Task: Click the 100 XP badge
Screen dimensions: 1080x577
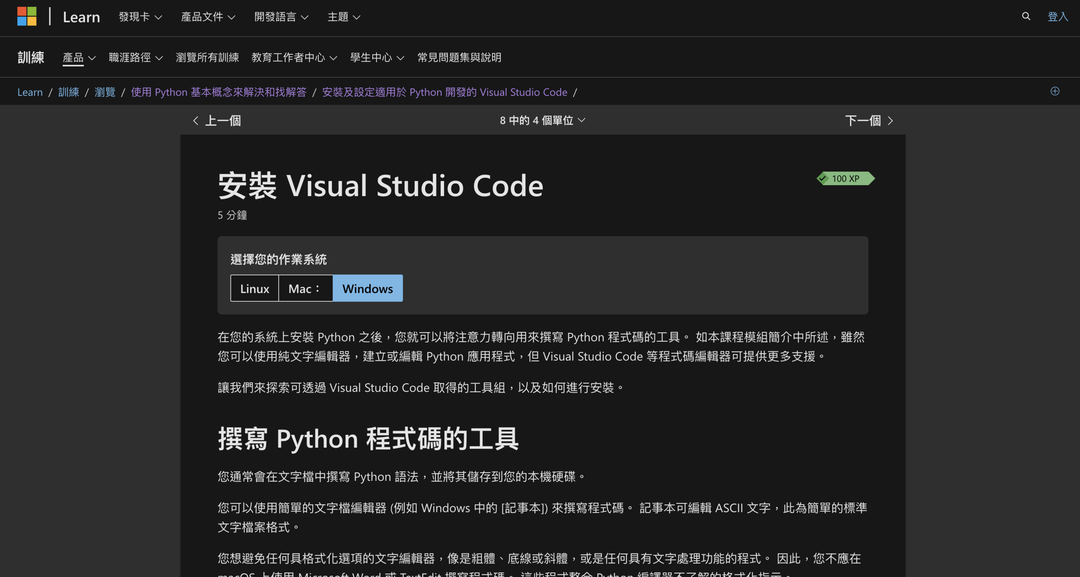Action: tap(845, 178)
